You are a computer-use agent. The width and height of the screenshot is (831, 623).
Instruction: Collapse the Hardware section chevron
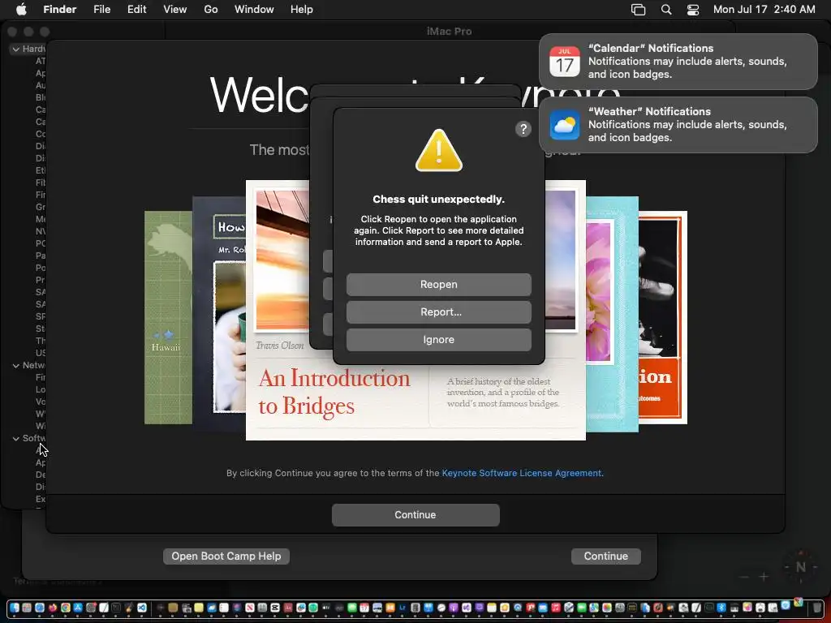(x=15, y=49)
